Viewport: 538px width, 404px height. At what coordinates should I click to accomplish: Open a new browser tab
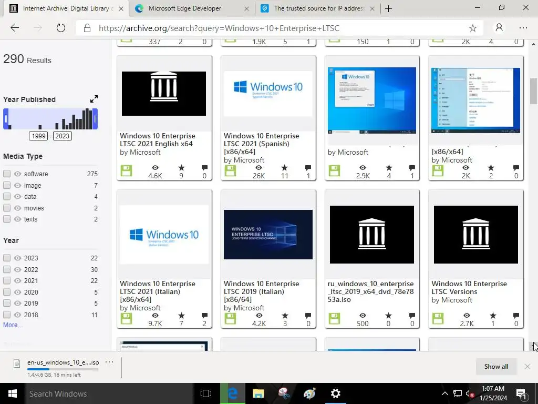[x=388, y=8]
